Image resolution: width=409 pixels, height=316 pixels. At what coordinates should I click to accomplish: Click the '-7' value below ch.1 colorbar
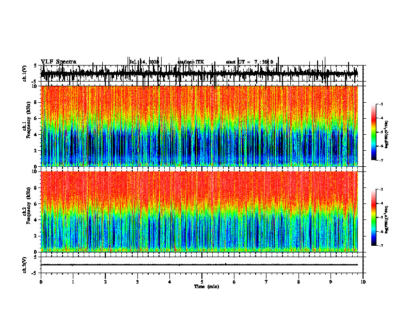tap(381, 160)
